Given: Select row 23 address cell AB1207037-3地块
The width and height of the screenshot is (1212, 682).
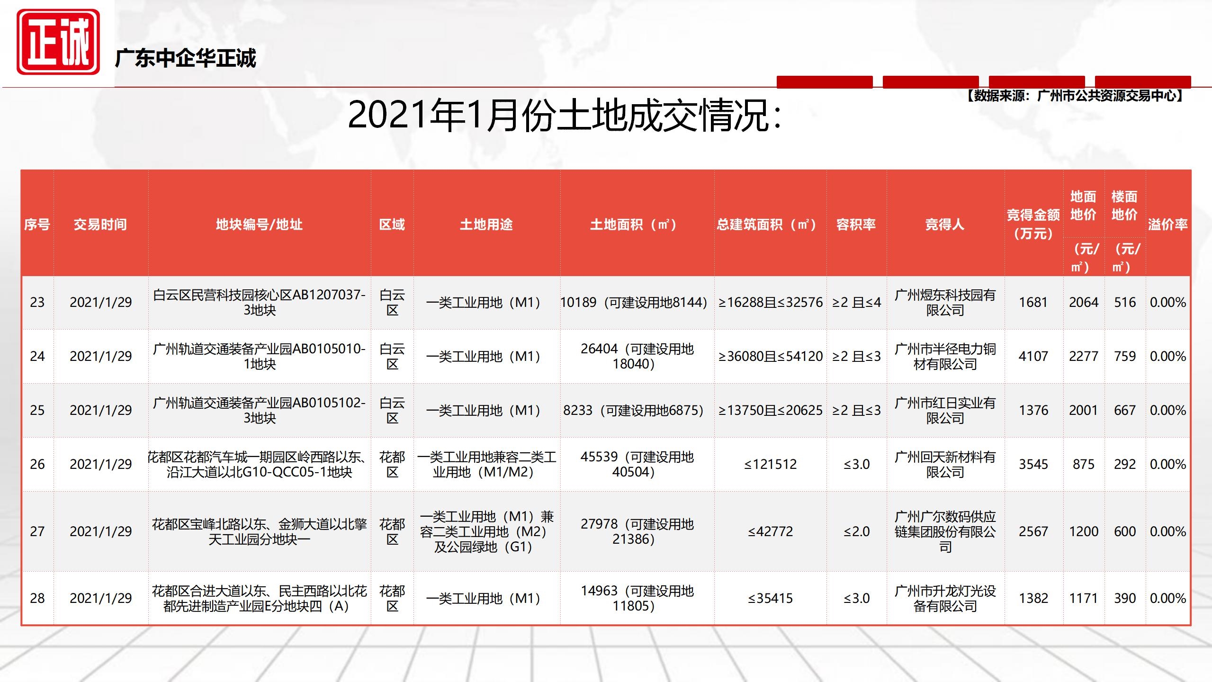Looking at the screenshot, I should pos(259,302).
